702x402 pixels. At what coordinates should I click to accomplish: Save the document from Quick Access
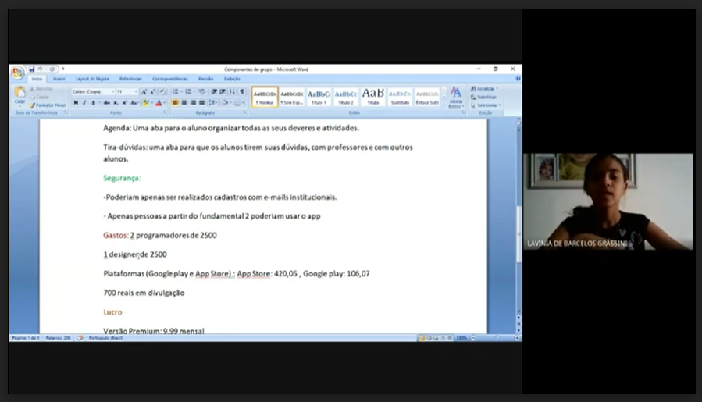pyautogui.click(x=32, y=69)
